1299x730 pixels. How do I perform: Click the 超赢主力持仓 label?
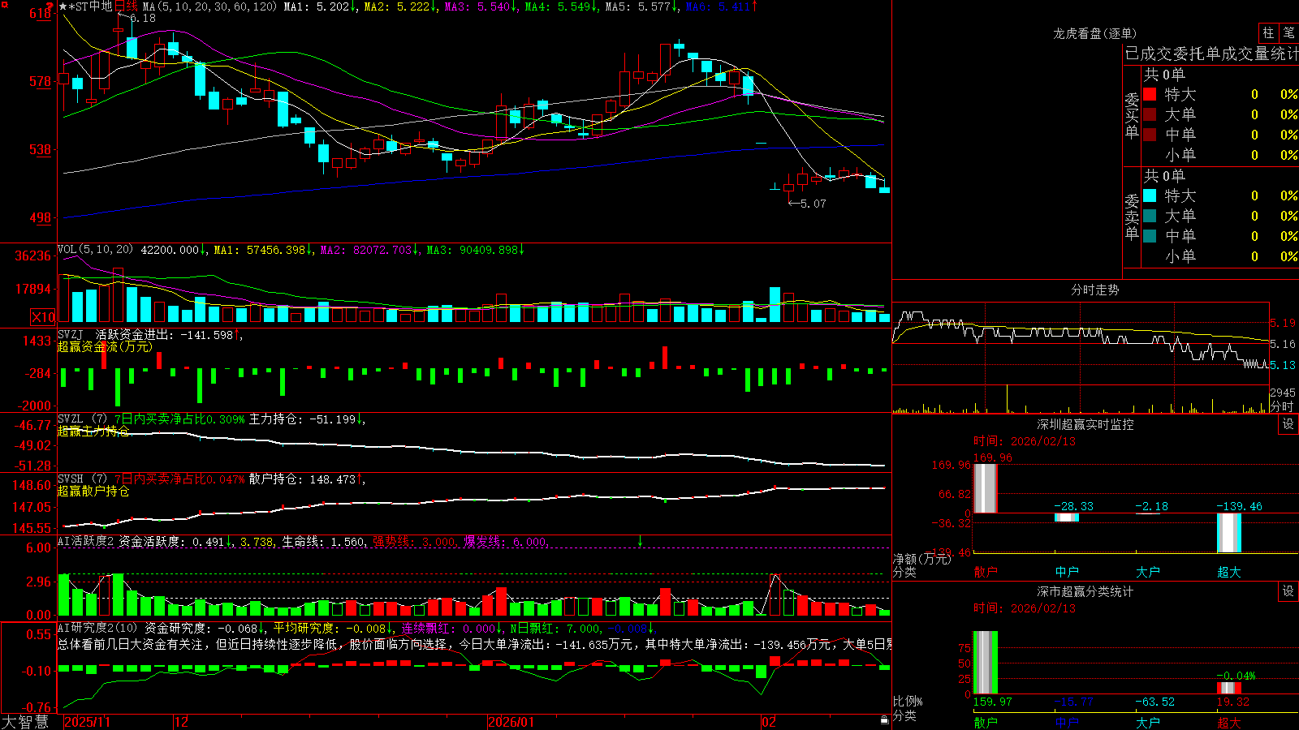[93, 431]
